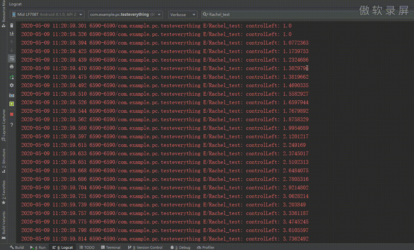Viewport: 414px width, 250px height.
Task: Open 7: Structure side panel
Action: [3, 160]
